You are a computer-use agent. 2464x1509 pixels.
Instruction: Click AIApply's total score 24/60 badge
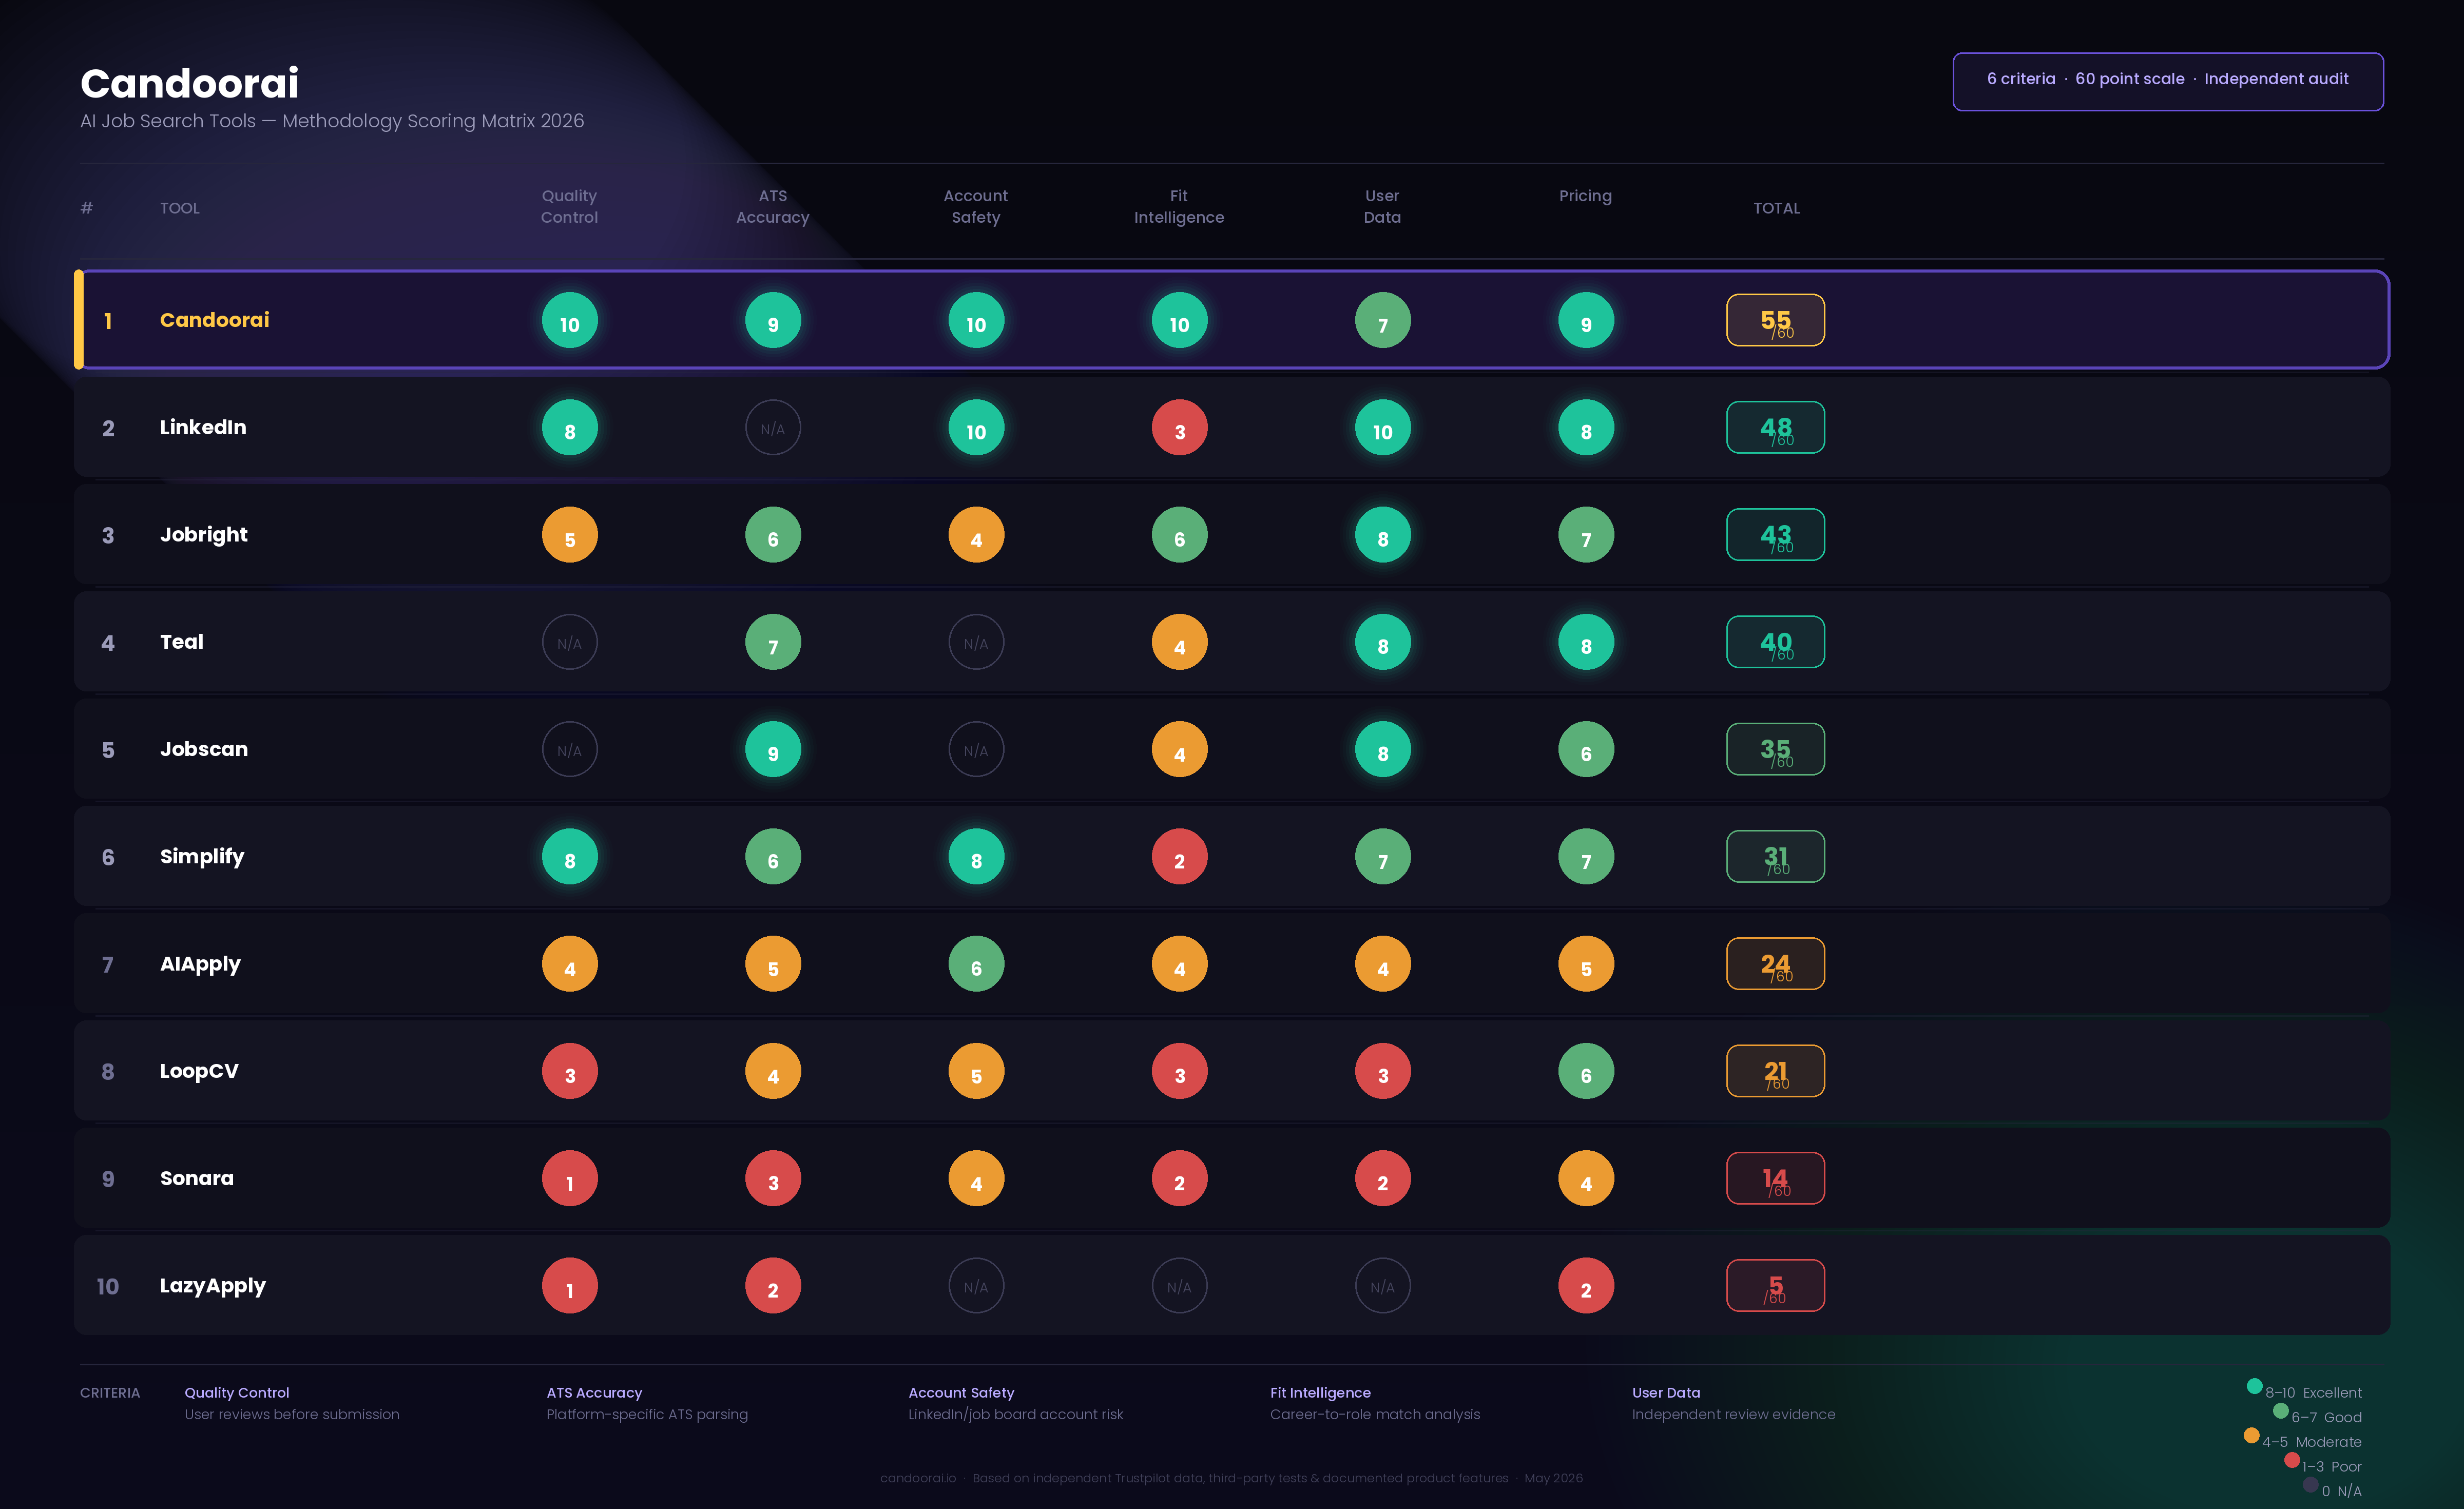[1775, 964]
